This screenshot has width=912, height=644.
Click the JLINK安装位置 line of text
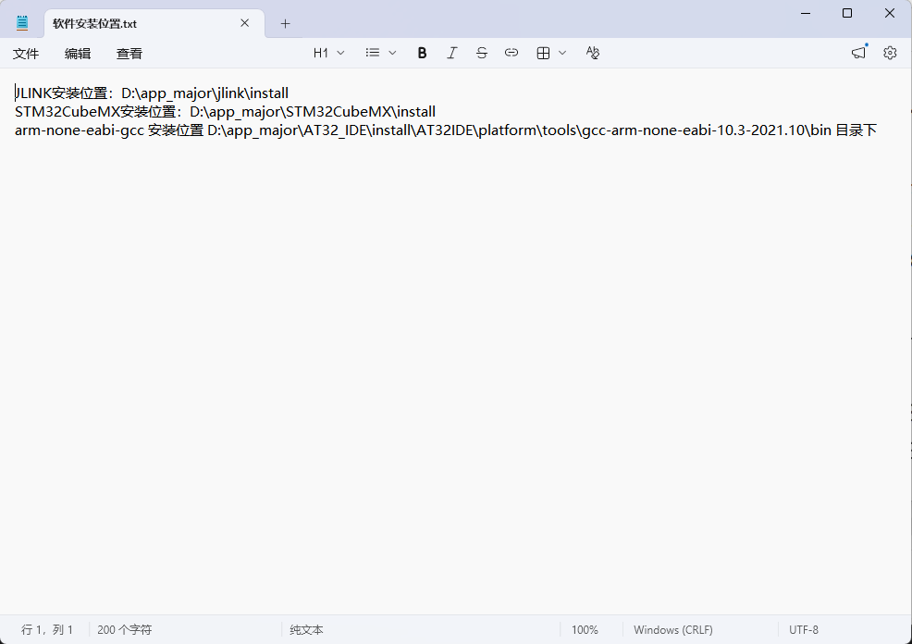click(x=152, y=93)
